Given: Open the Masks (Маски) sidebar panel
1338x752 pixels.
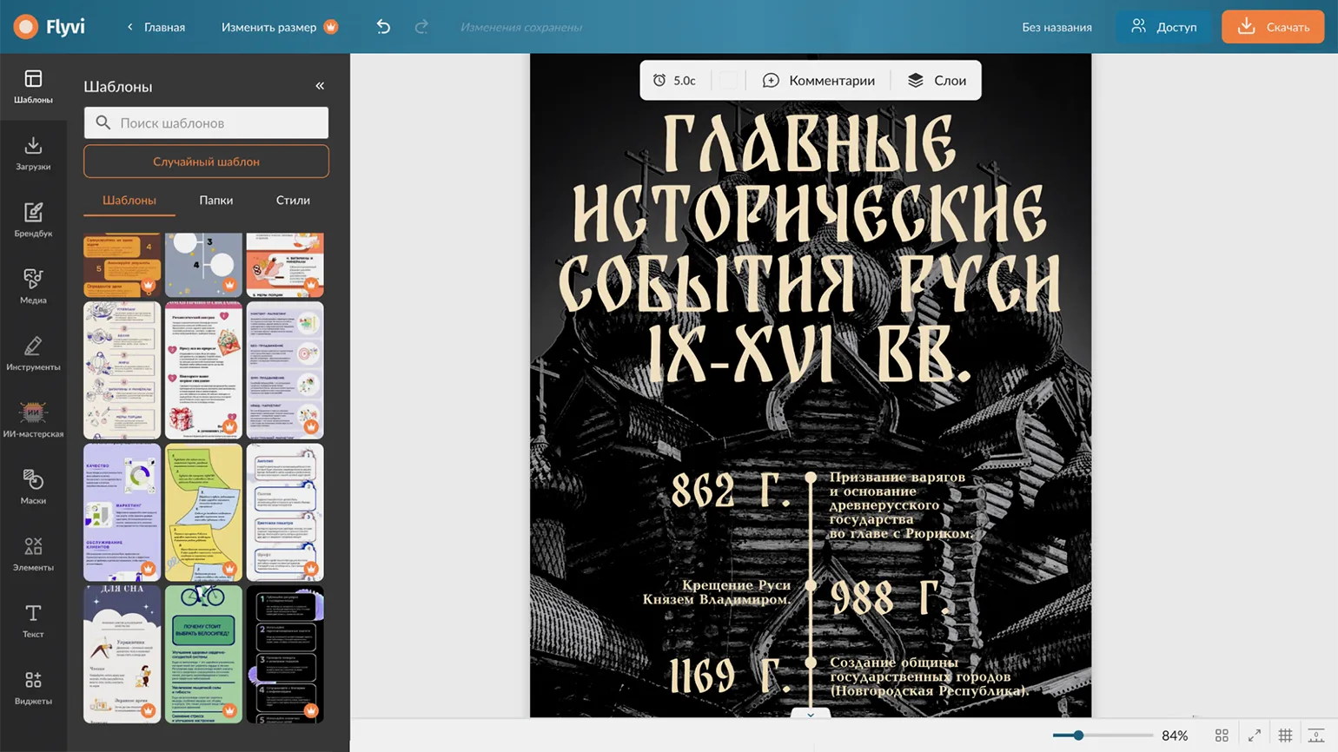Looking at the screenshot, I should point(33,487).
